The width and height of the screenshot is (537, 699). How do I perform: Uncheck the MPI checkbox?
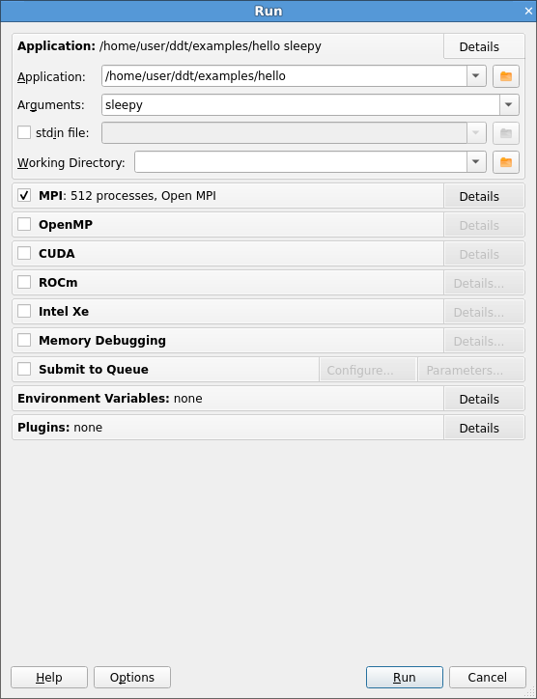click(x=24, y=195)
